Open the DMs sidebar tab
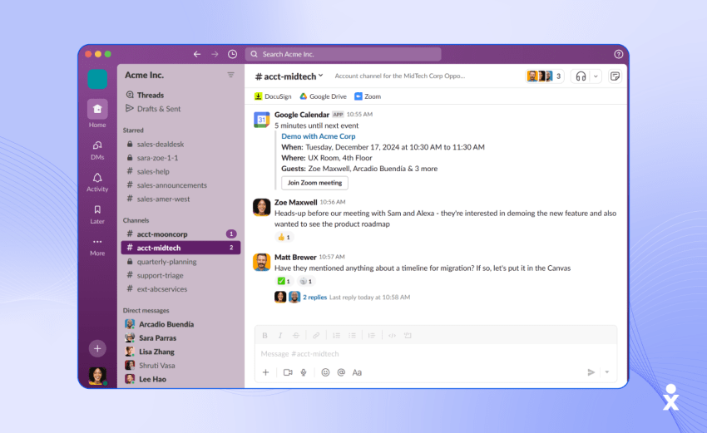This screenshot has width=707, height=433. pos(97,150)
